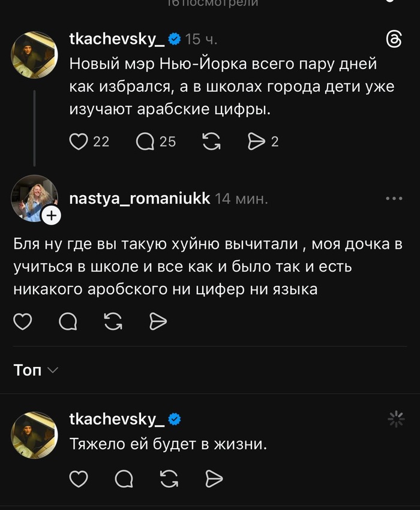This screenshot has width=420, height=510.
Task: View the 22 likes count
Action: click(101, 142)
